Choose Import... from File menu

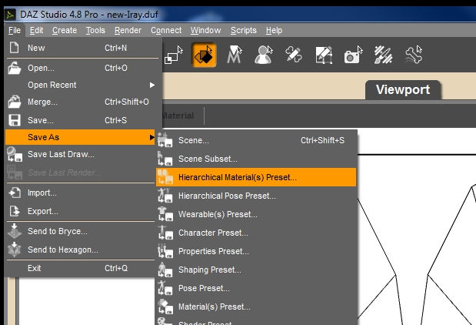point(81,193)
